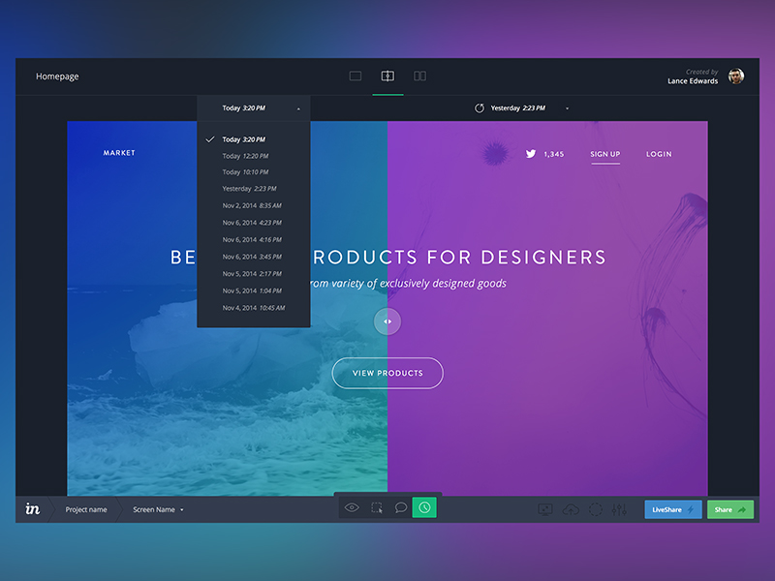Click the green Share button

pos(729,509)
